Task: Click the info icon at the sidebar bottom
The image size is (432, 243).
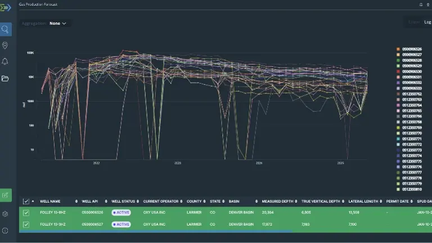Action: [x=6, y=230]
